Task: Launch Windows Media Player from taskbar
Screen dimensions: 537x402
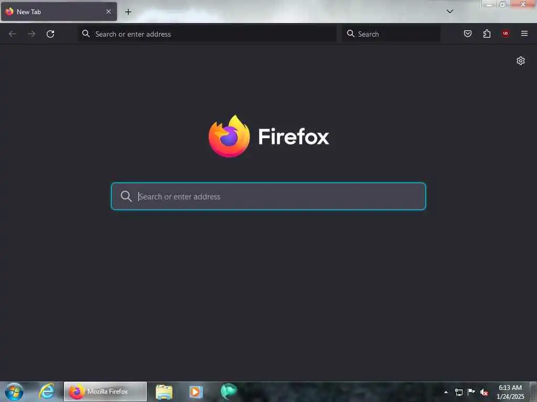Action: (x=196, y=392)
